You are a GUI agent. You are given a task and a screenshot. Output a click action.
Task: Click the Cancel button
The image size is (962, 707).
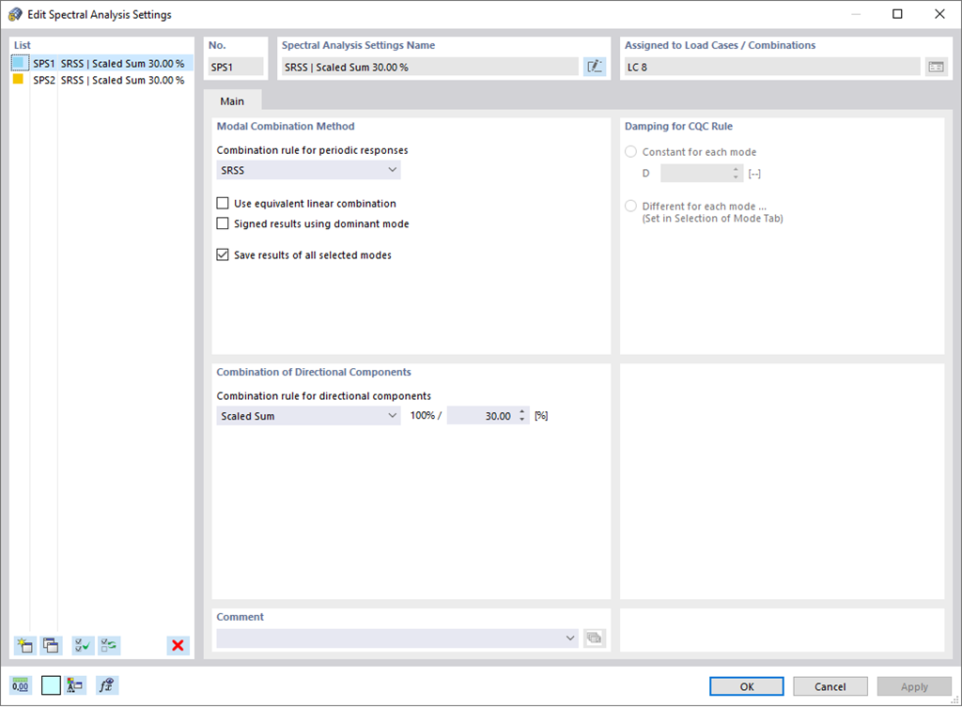tap(830, 685)
